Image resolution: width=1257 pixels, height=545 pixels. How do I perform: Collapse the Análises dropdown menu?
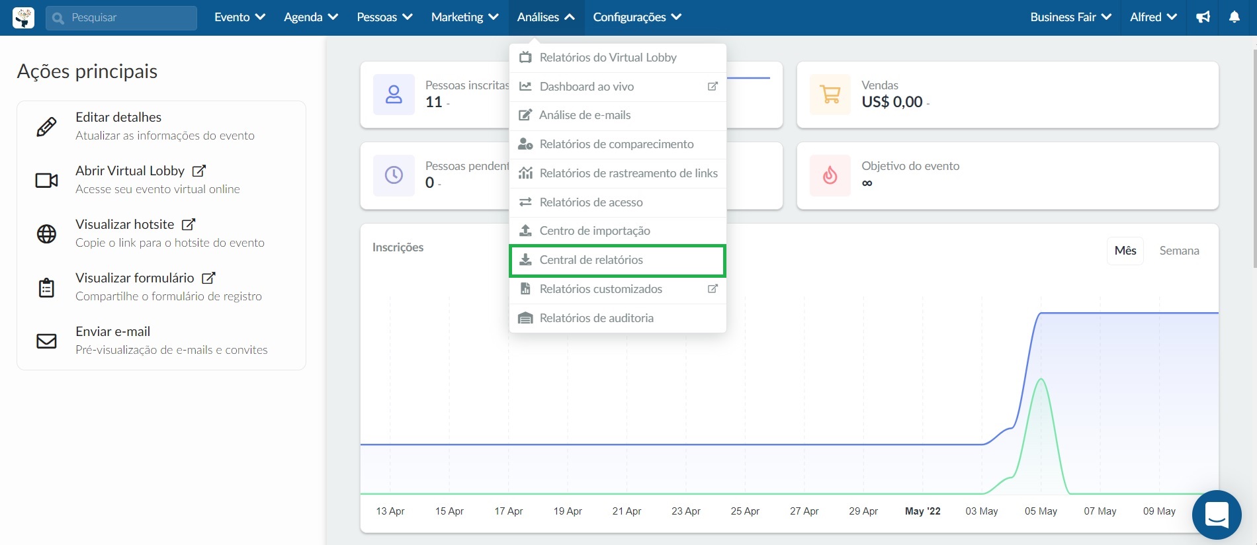(546, 17)
